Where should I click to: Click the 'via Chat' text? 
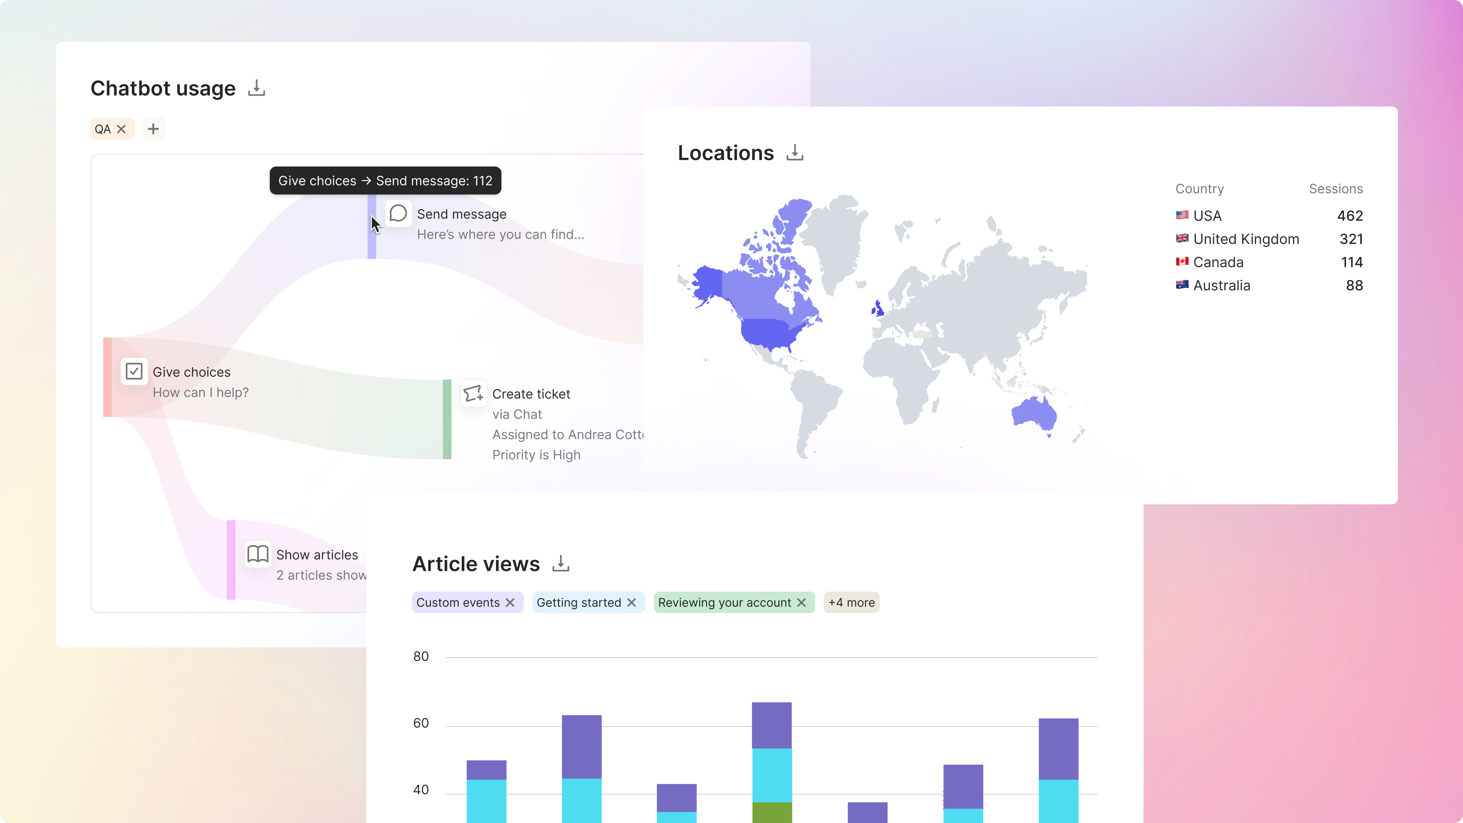[517, 414]
